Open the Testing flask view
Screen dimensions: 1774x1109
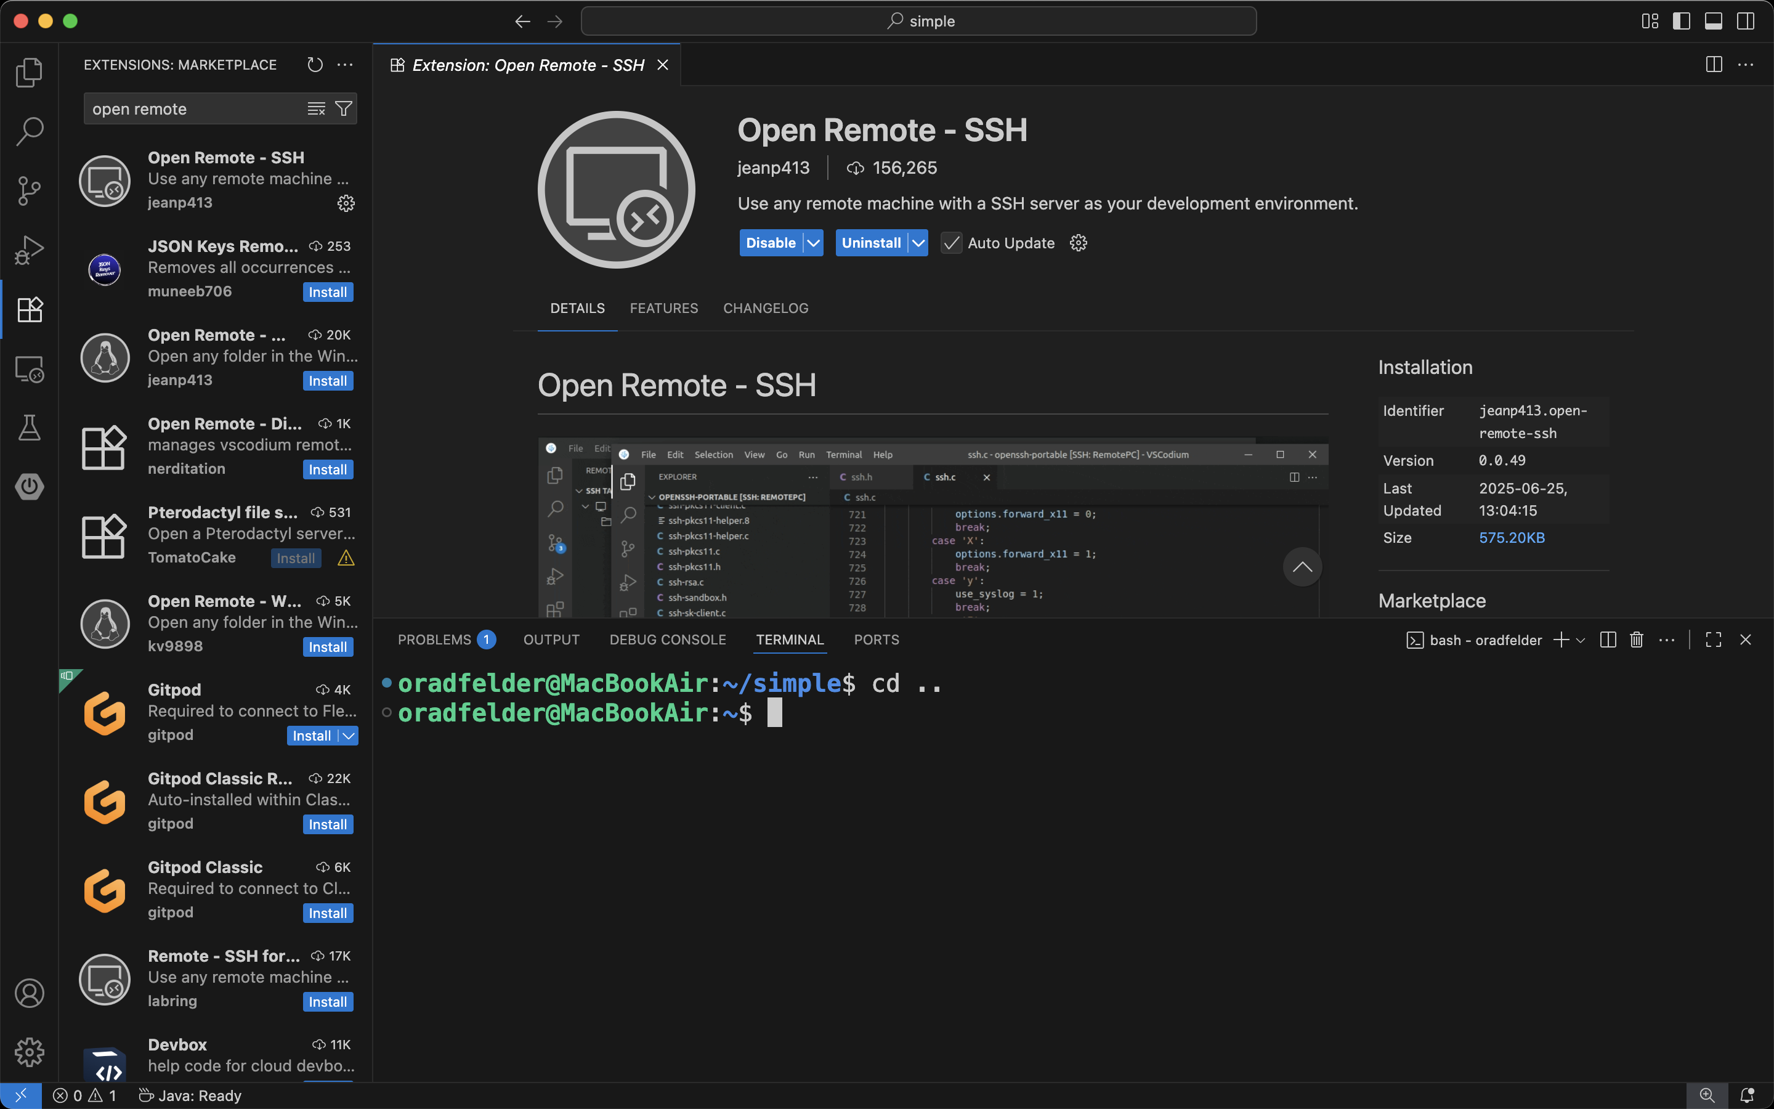click(30, 428)
